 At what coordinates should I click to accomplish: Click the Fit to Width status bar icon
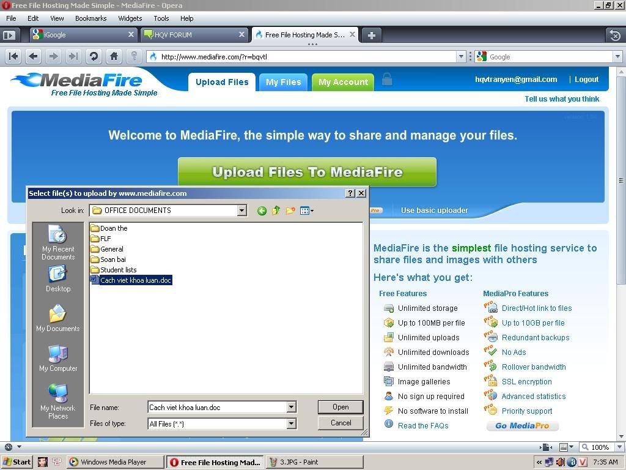[547, 447]
